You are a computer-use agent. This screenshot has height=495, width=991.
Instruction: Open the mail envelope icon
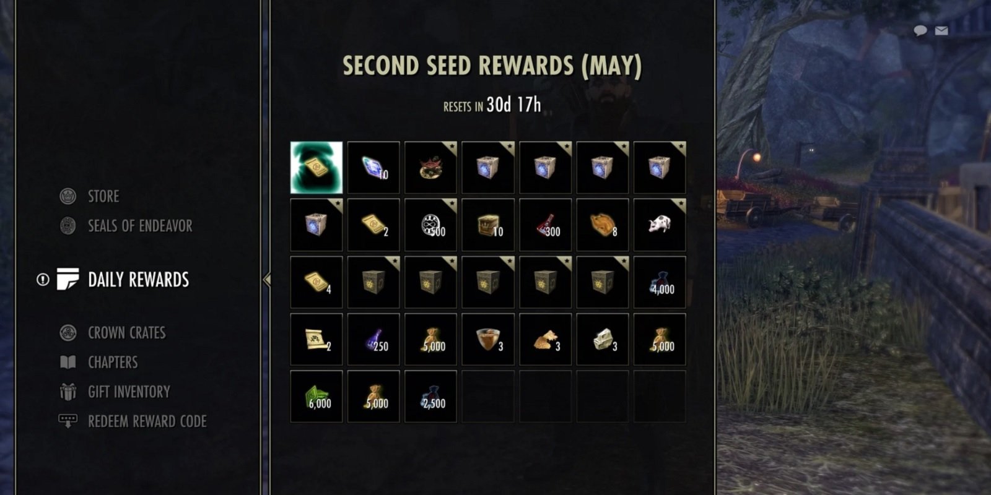coord(941,30)
